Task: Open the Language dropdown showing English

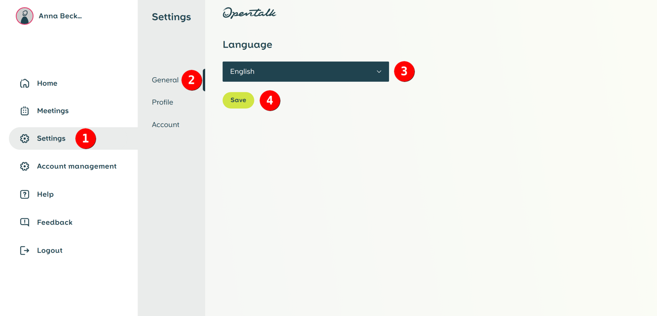Action: pos(306,71)
